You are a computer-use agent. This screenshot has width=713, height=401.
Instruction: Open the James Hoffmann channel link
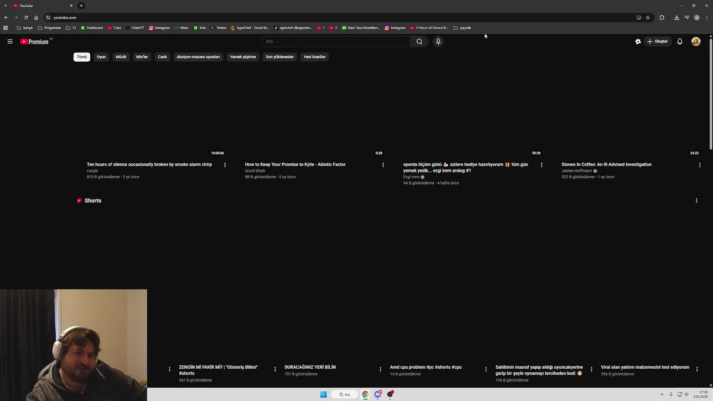click(x=577, y=171)
